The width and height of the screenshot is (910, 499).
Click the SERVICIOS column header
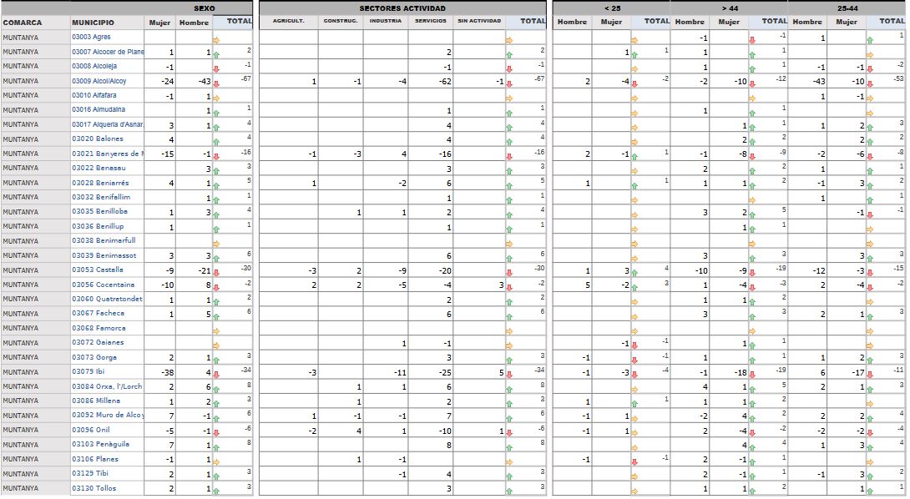pyautogui.click(x=430, y=21)
